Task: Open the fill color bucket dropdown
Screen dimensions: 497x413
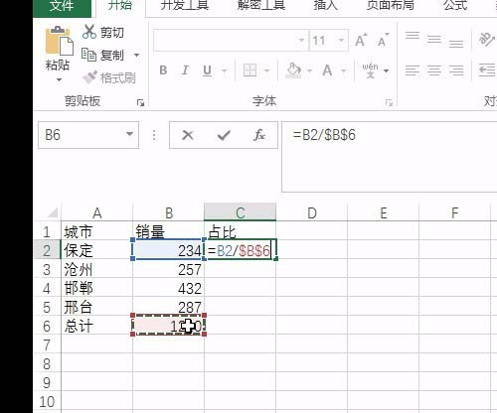Action: click(x=309, y=70)
